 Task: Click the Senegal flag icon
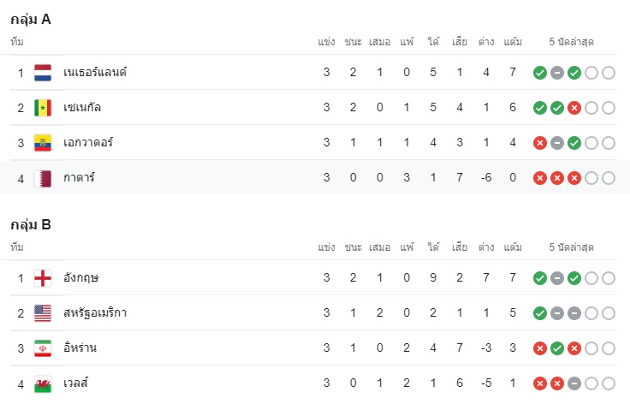[43, 108]
